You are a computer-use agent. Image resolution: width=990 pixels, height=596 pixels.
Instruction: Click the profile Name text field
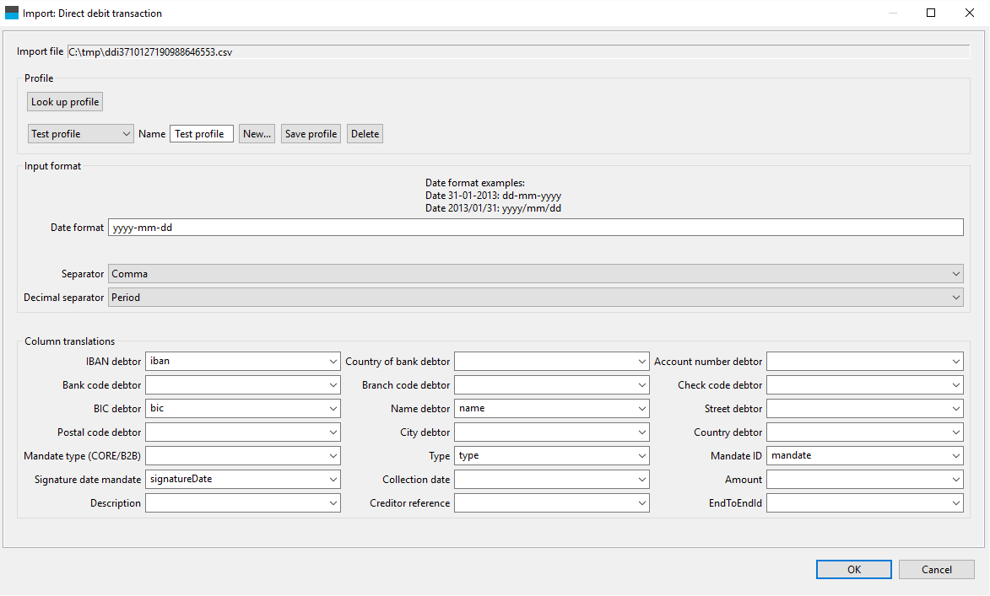coord(202,134)
